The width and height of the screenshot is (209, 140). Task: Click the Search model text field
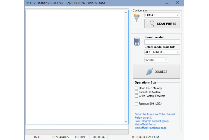[162, 42]
